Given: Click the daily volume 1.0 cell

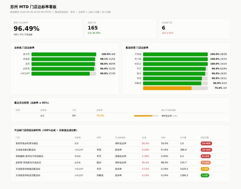Looking at the screenshot, I should click(182, 143).
